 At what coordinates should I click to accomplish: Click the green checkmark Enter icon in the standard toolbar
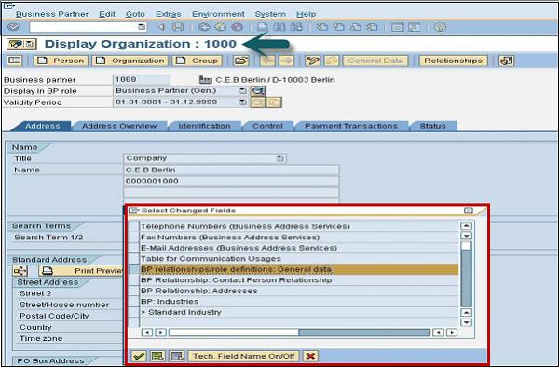click(x=14, y=27)
